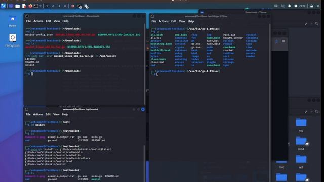The image size is (324, 182).
Task: Open File menu in /opt/mosint terminal
Action: click(28, 114)
